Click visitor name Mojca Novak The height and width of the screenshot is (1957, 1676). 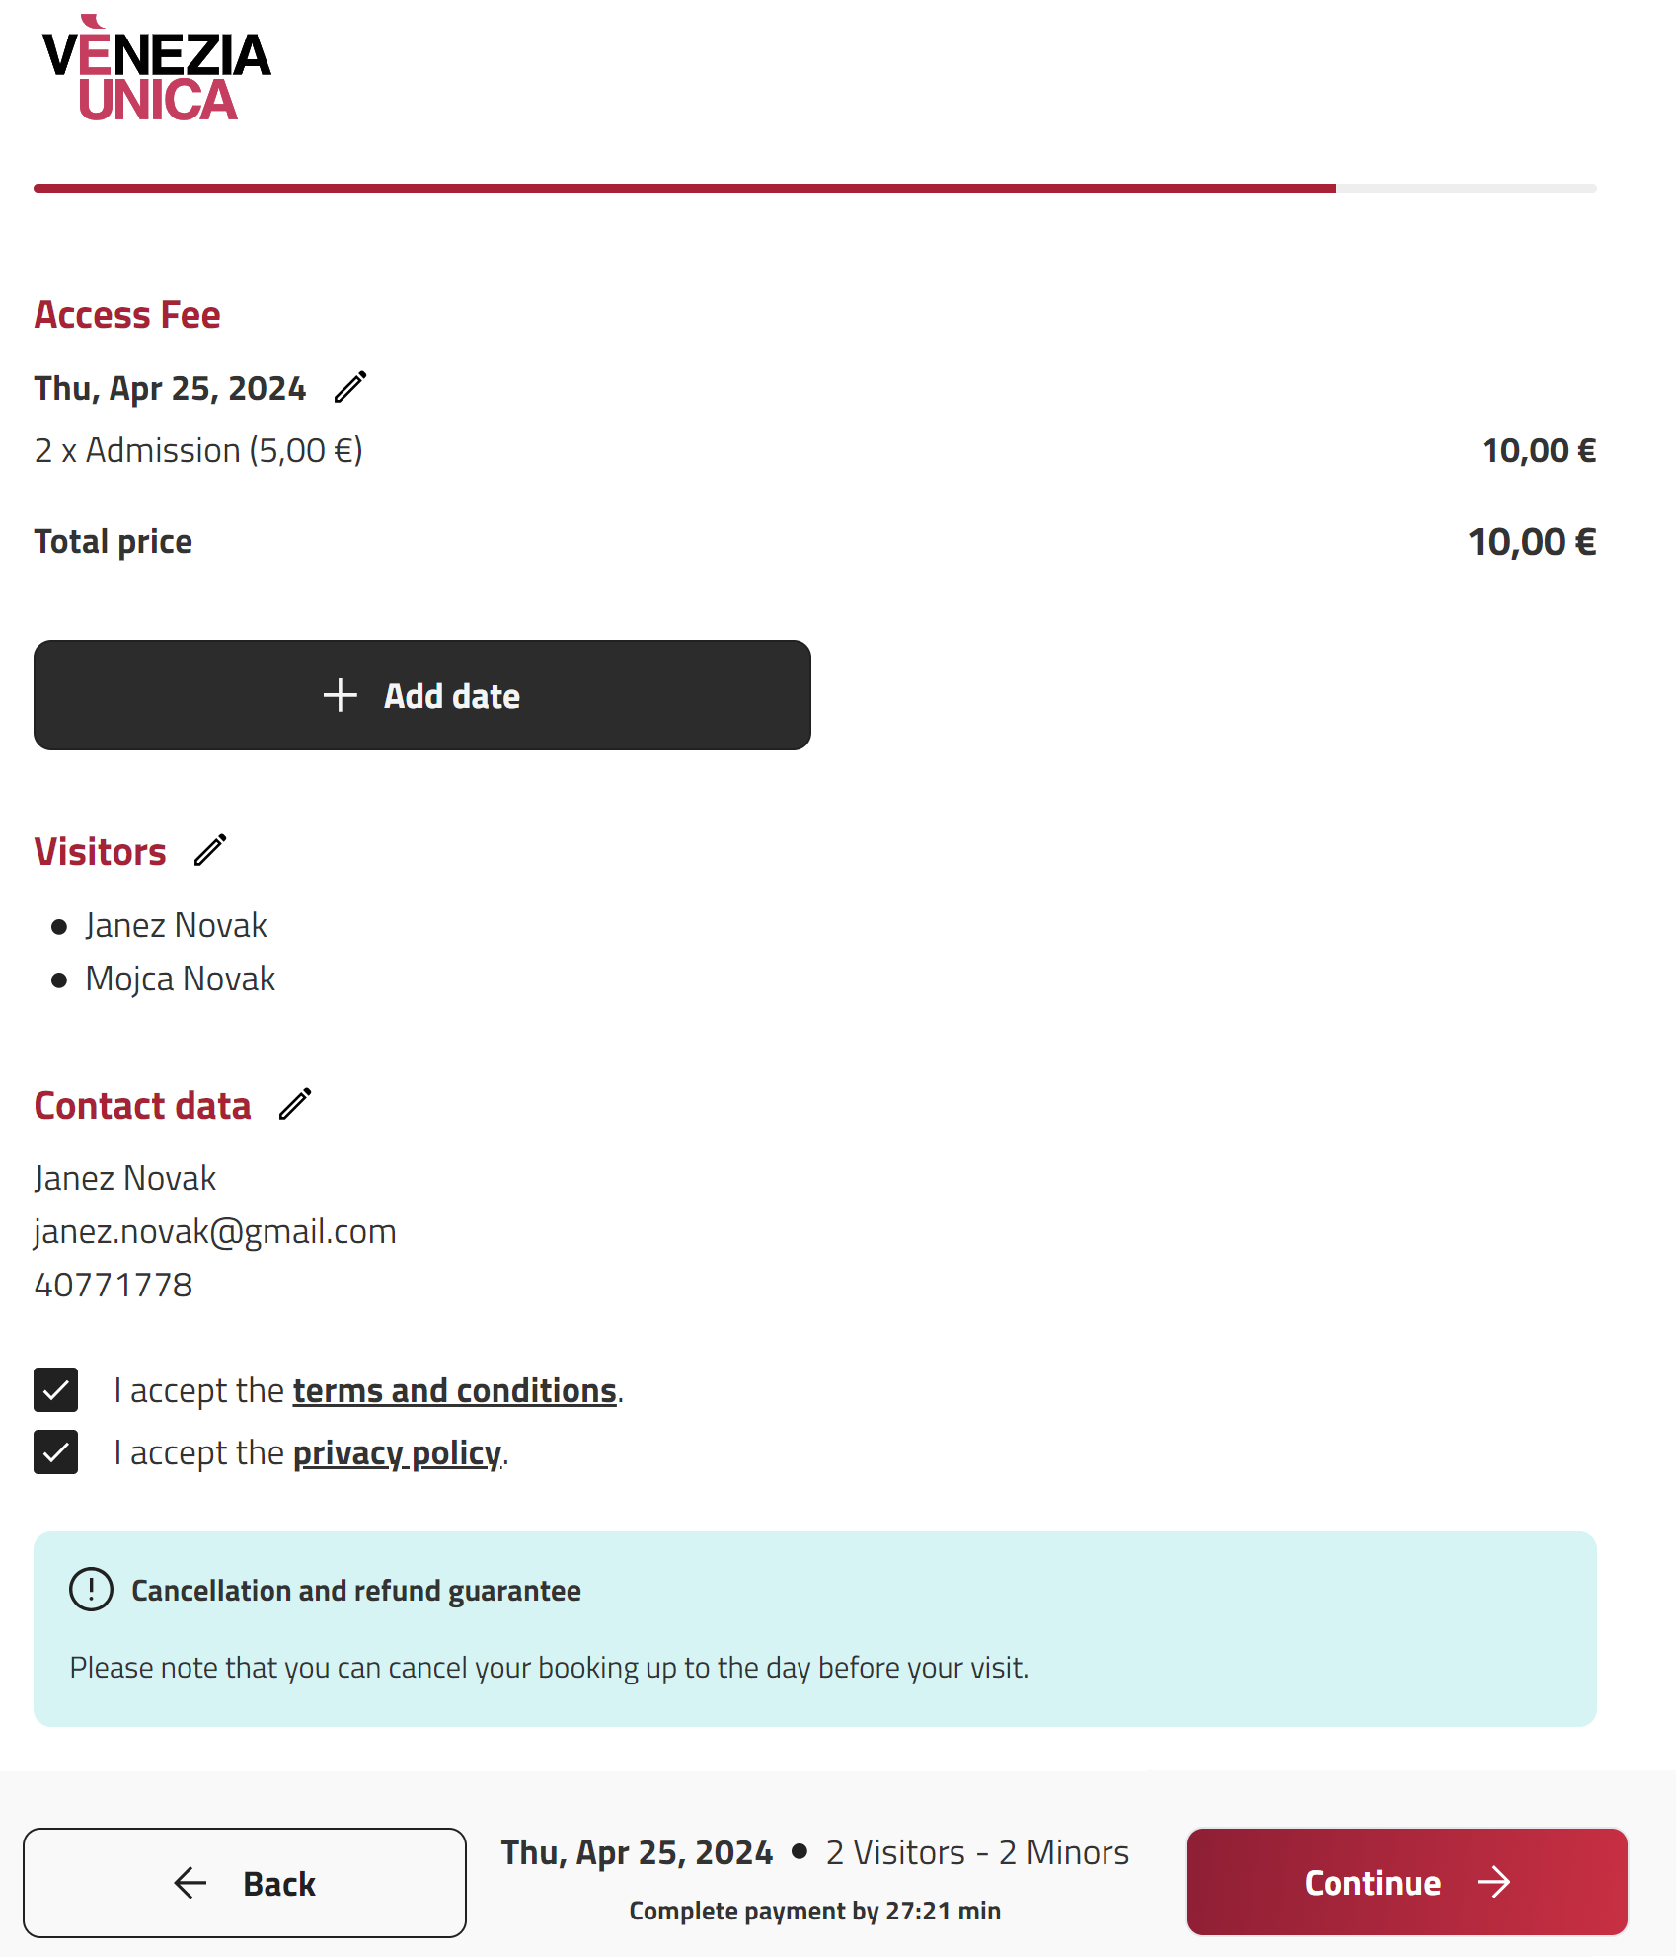click(x=180, y=978)
